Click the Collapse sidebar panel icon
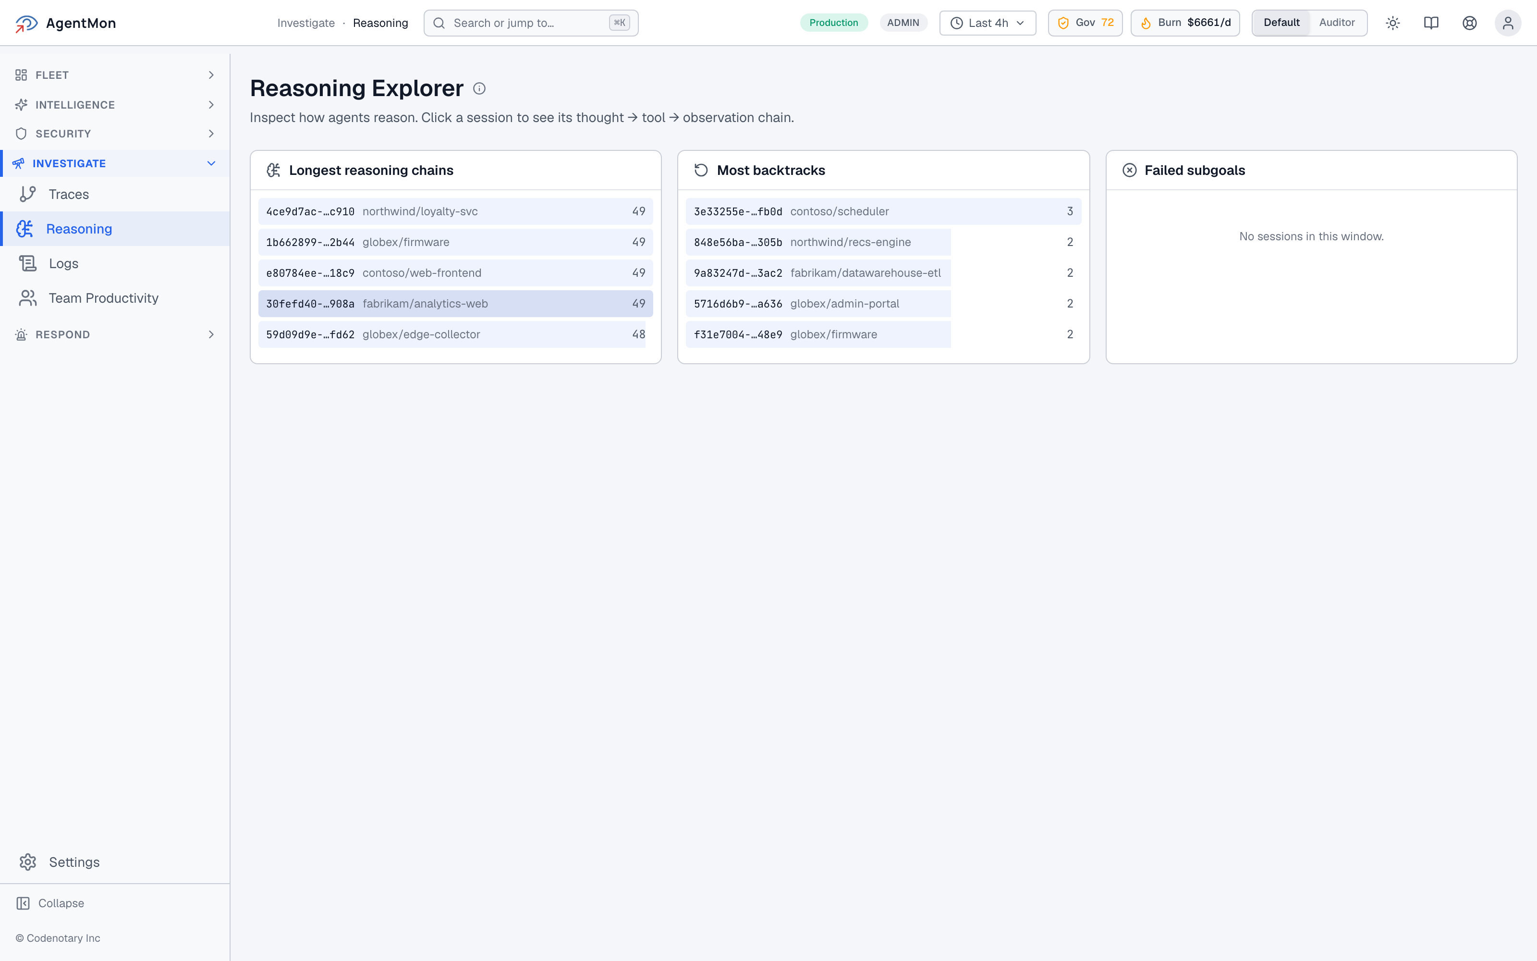 (23, 903)
